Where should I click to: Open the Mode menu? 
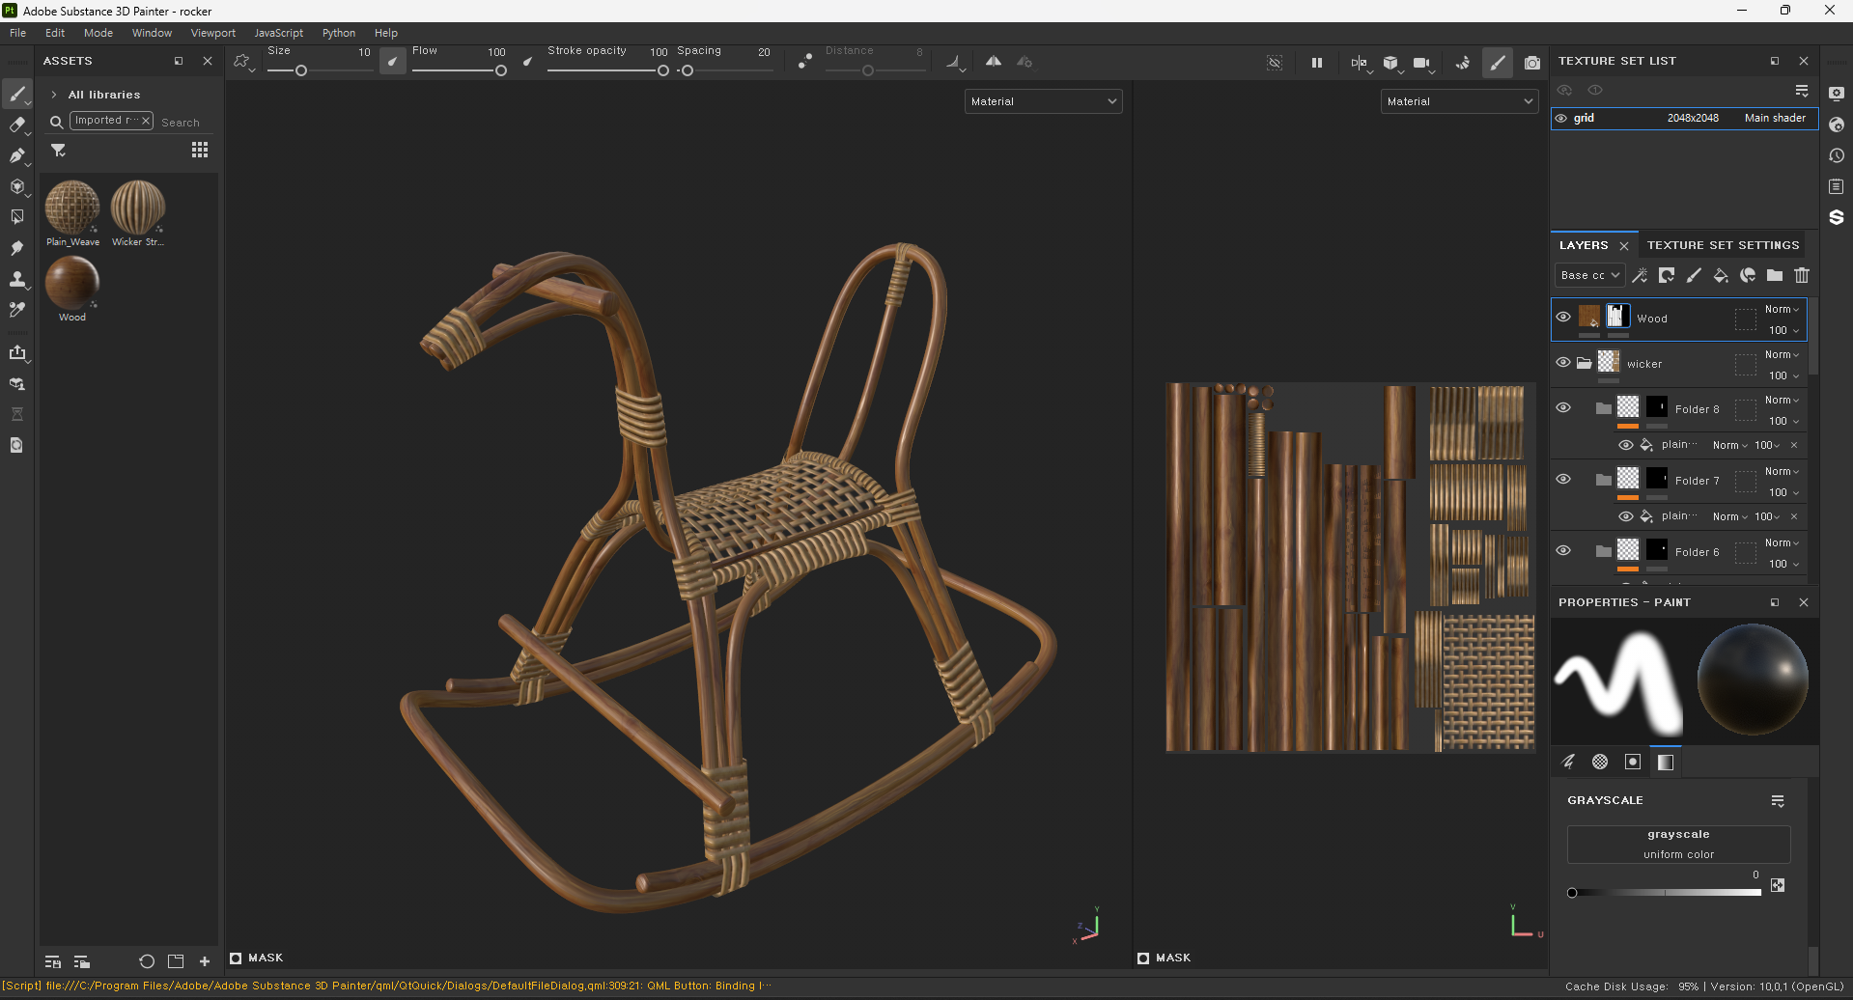pos(98,33)
